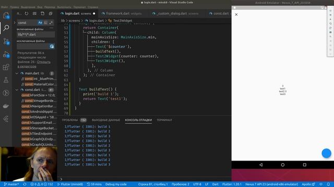The height and width of the screenshot is (187, 334).
Task: Toggle match case in search box
Action: 40,22
